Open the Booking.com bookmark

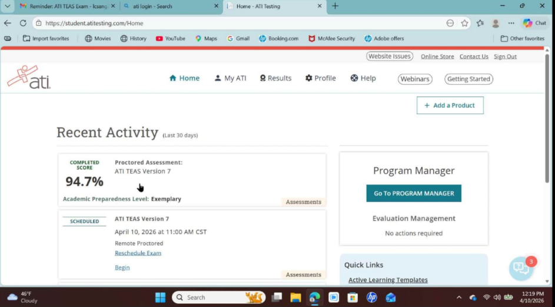278,39
